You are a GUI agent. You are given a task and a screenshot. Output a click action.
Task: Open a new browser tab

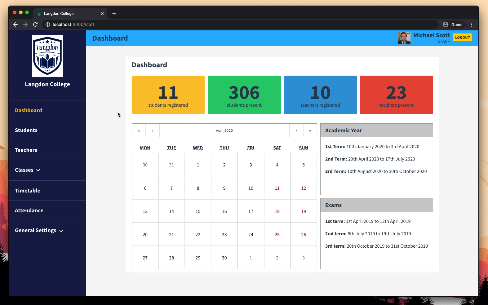[114, 14]
